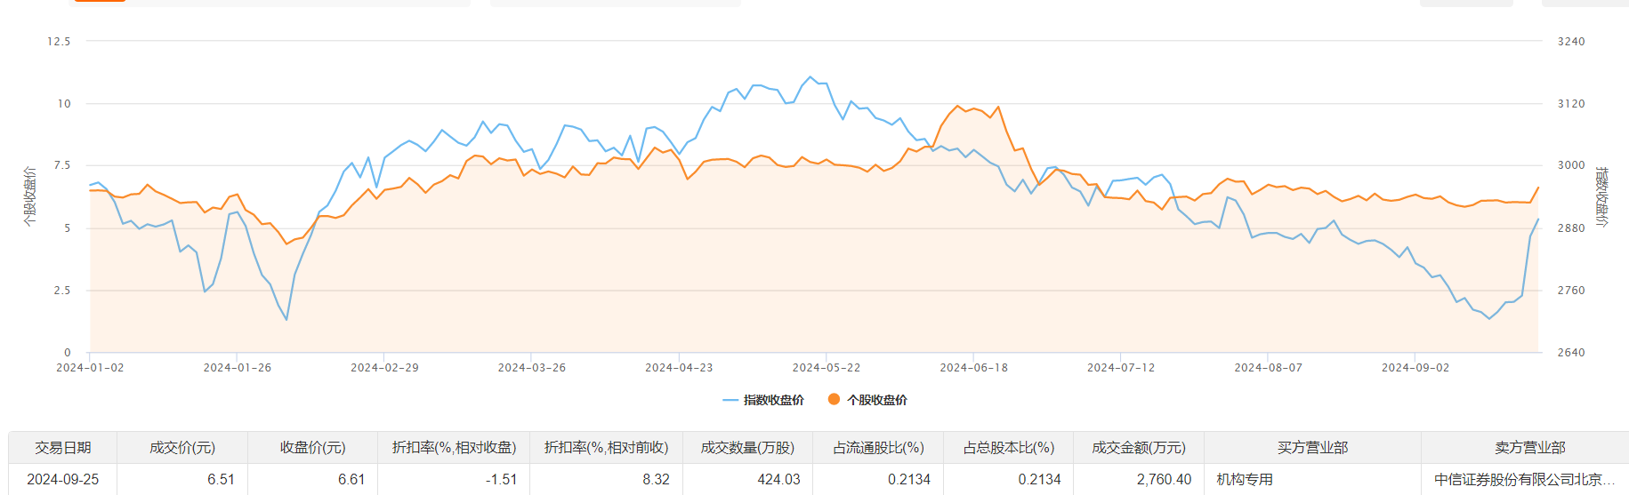This screenshot has height=495, width=1629.
Task: Click the 2,760.40 amount cell
Action: click(1164, 480)
